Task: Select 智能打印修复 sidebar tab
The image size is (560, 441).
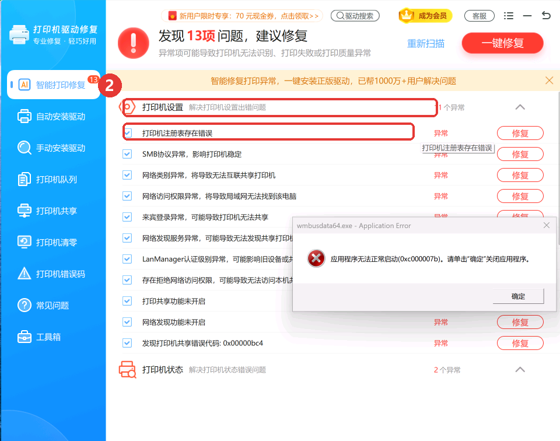Action: (54, 85)
